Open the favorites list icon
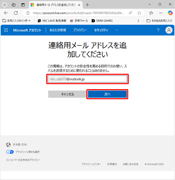 click(x=151, y=13)
